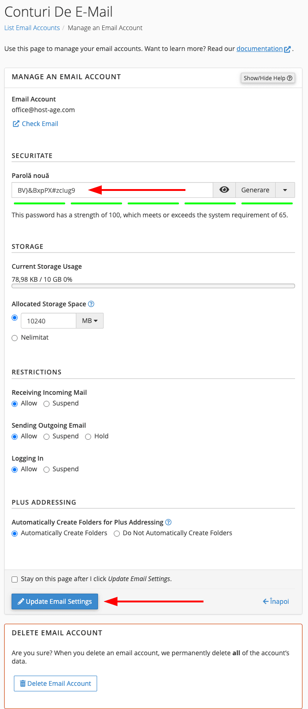Select Hold for Sending Outgoing Email
The height and width of the screenshot is (709, 308).
pos(88,437)
